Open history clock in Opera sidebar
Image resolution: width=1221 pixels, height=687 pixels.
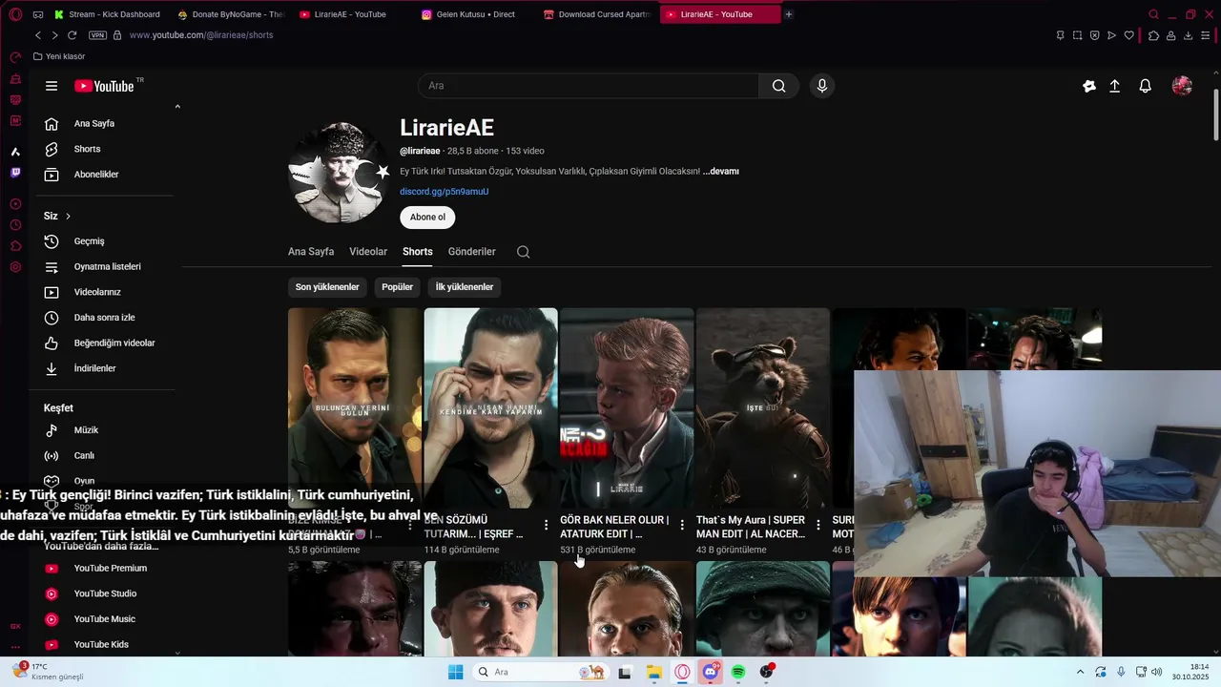[x=15, y=225]
